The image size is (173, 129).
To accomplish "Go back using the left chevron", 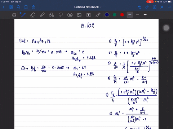I will tap(4, 7).
